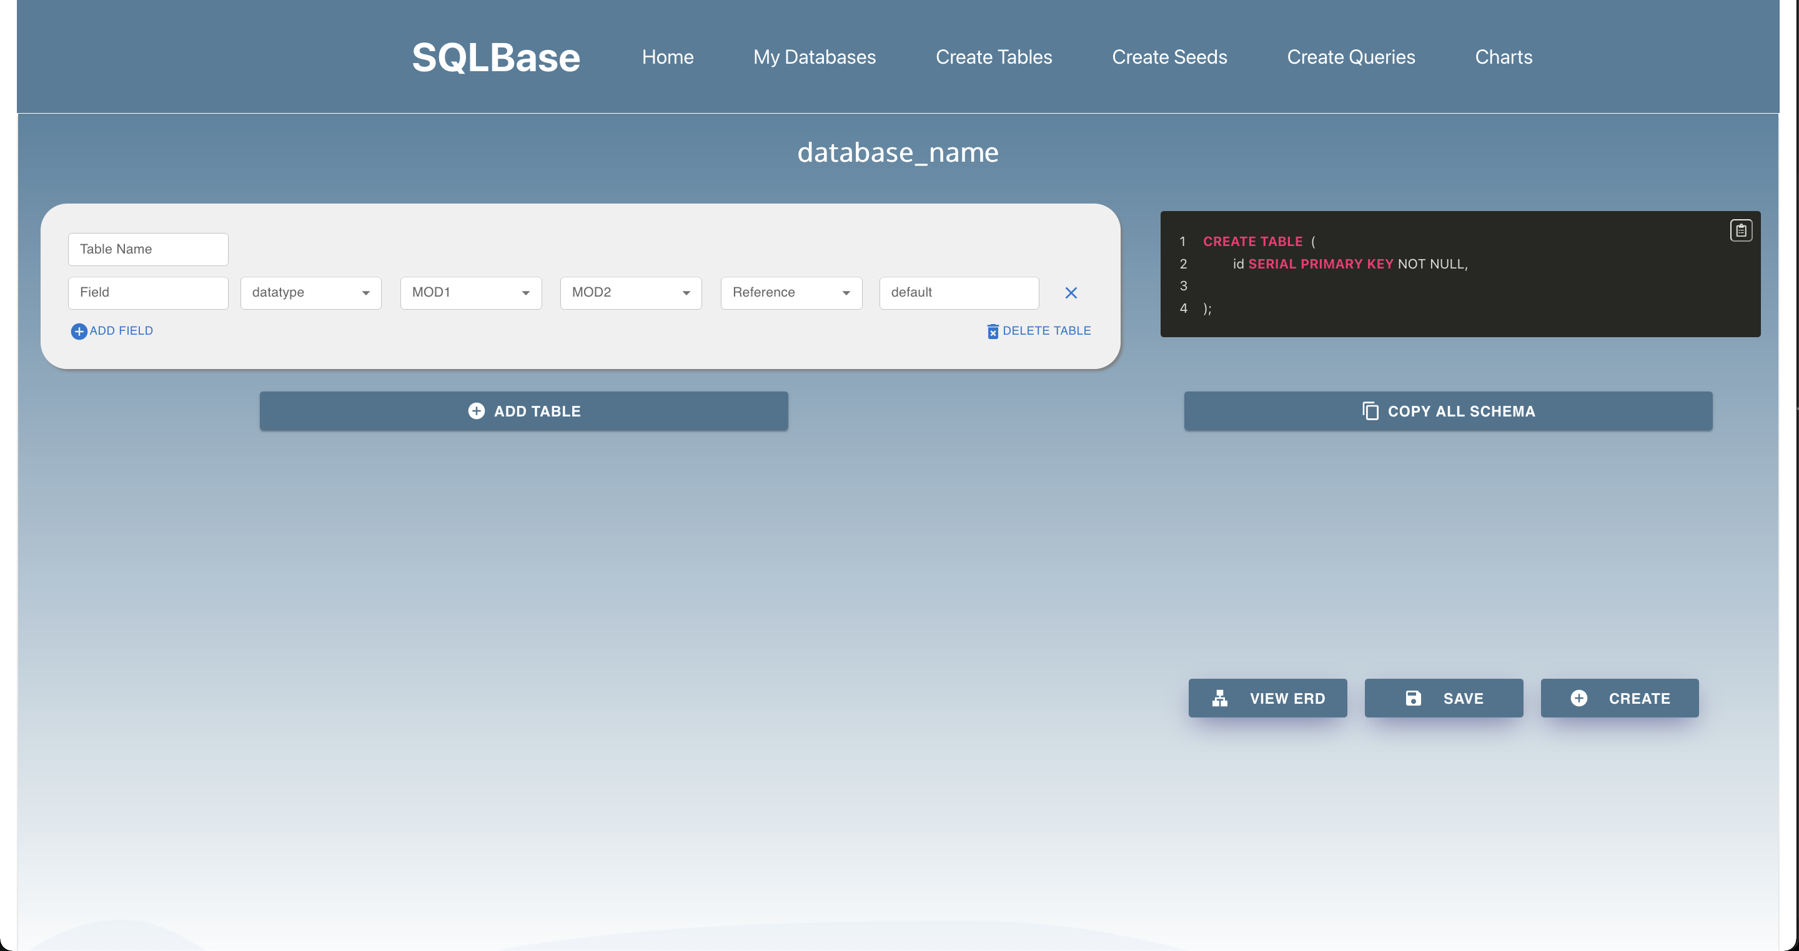
Task: Click the SQLBase logo title
Action: pyautogui.click(x=496, y=57)
